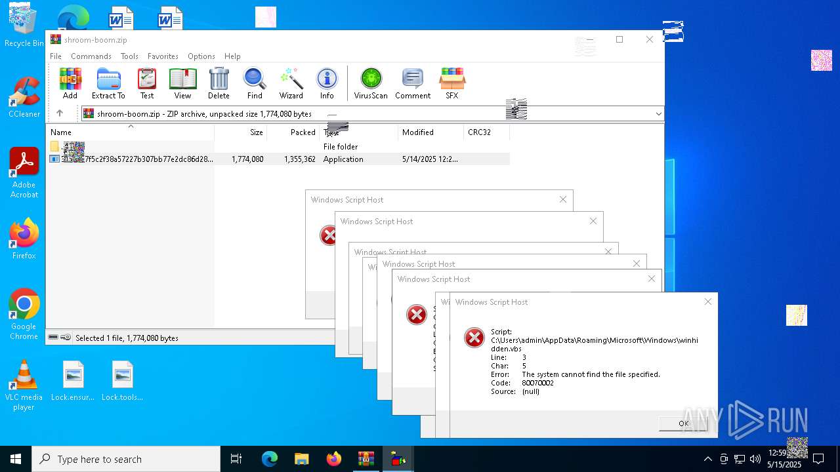This screenshot has height=472, width=840.
Task: Go up one folder level arrow
Action: click(60, 113)
